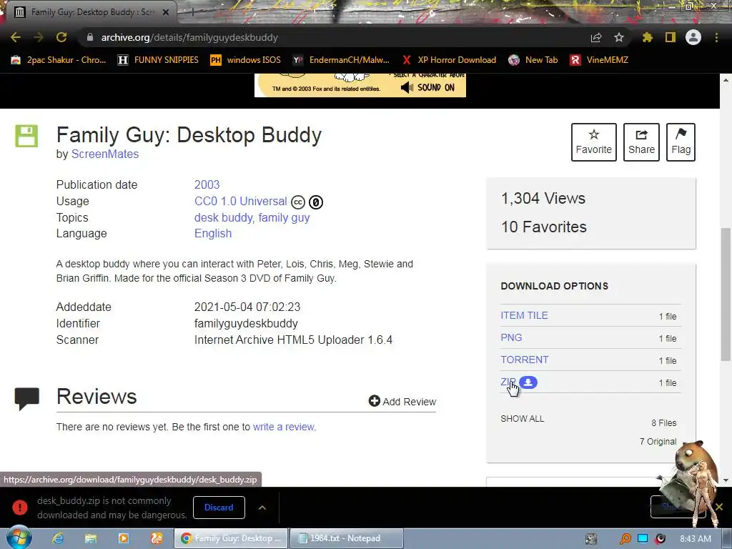
Task: Click the clock showing 8:43 AM
Action: coord(696,539)
